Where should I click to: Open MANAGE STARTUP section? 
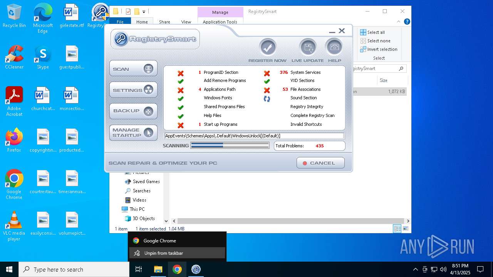click(133, 133)
